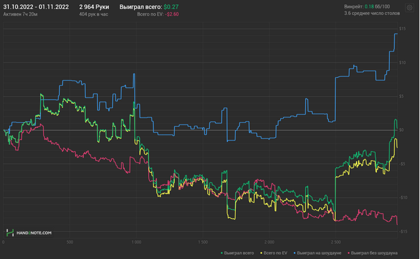This screenshot has height=259, width=420.
Task: Click the 2 000 x-axis tick label
Action: [269, 242]
